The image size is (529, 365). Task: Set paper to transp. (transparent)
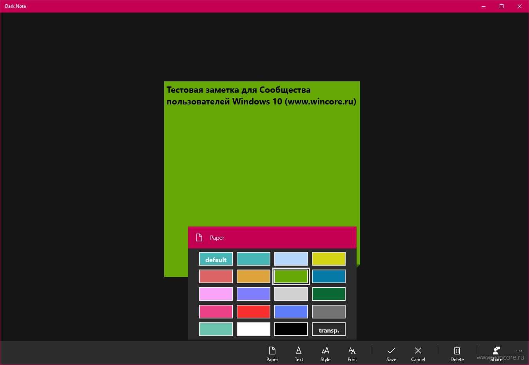click(x=329, y=329)
